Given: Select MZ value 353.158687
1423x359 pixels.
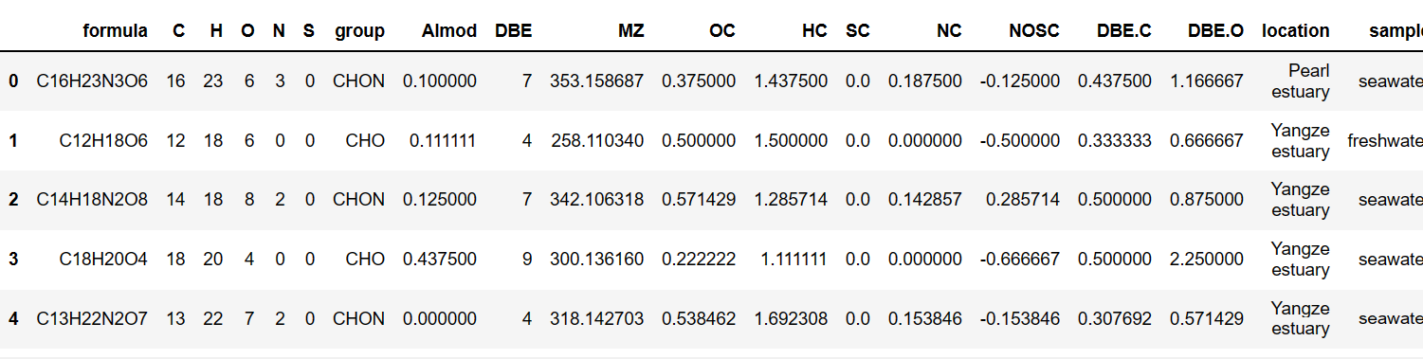Looking at the screenshot, I should (x=596, y=81).
